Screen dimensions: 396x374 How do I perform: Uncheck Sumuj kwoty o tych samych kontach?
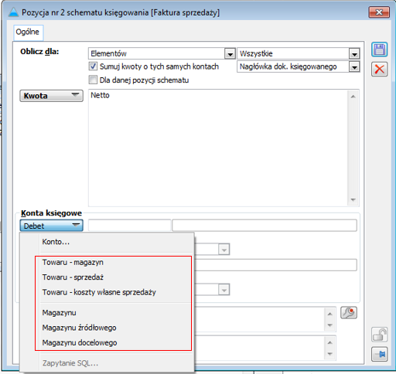tap(93, 66)
